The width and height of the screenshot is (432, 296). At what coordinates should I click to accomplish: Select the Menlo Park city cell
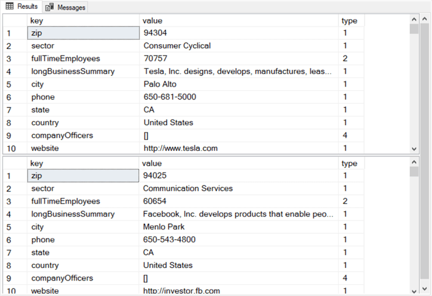[x=239, y=227]
